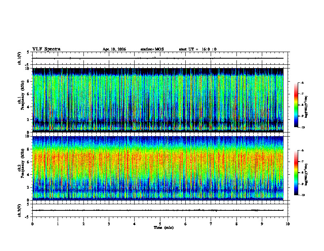The height and width of the screenshot is (251, 324).
Task: Click the 'ch.3(V)' axis label
Action: [19, 210]
